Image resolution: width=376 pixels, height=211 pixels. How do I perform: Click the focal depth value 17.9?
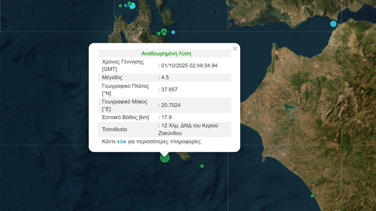pyautogui.click(x=166, y=118)
